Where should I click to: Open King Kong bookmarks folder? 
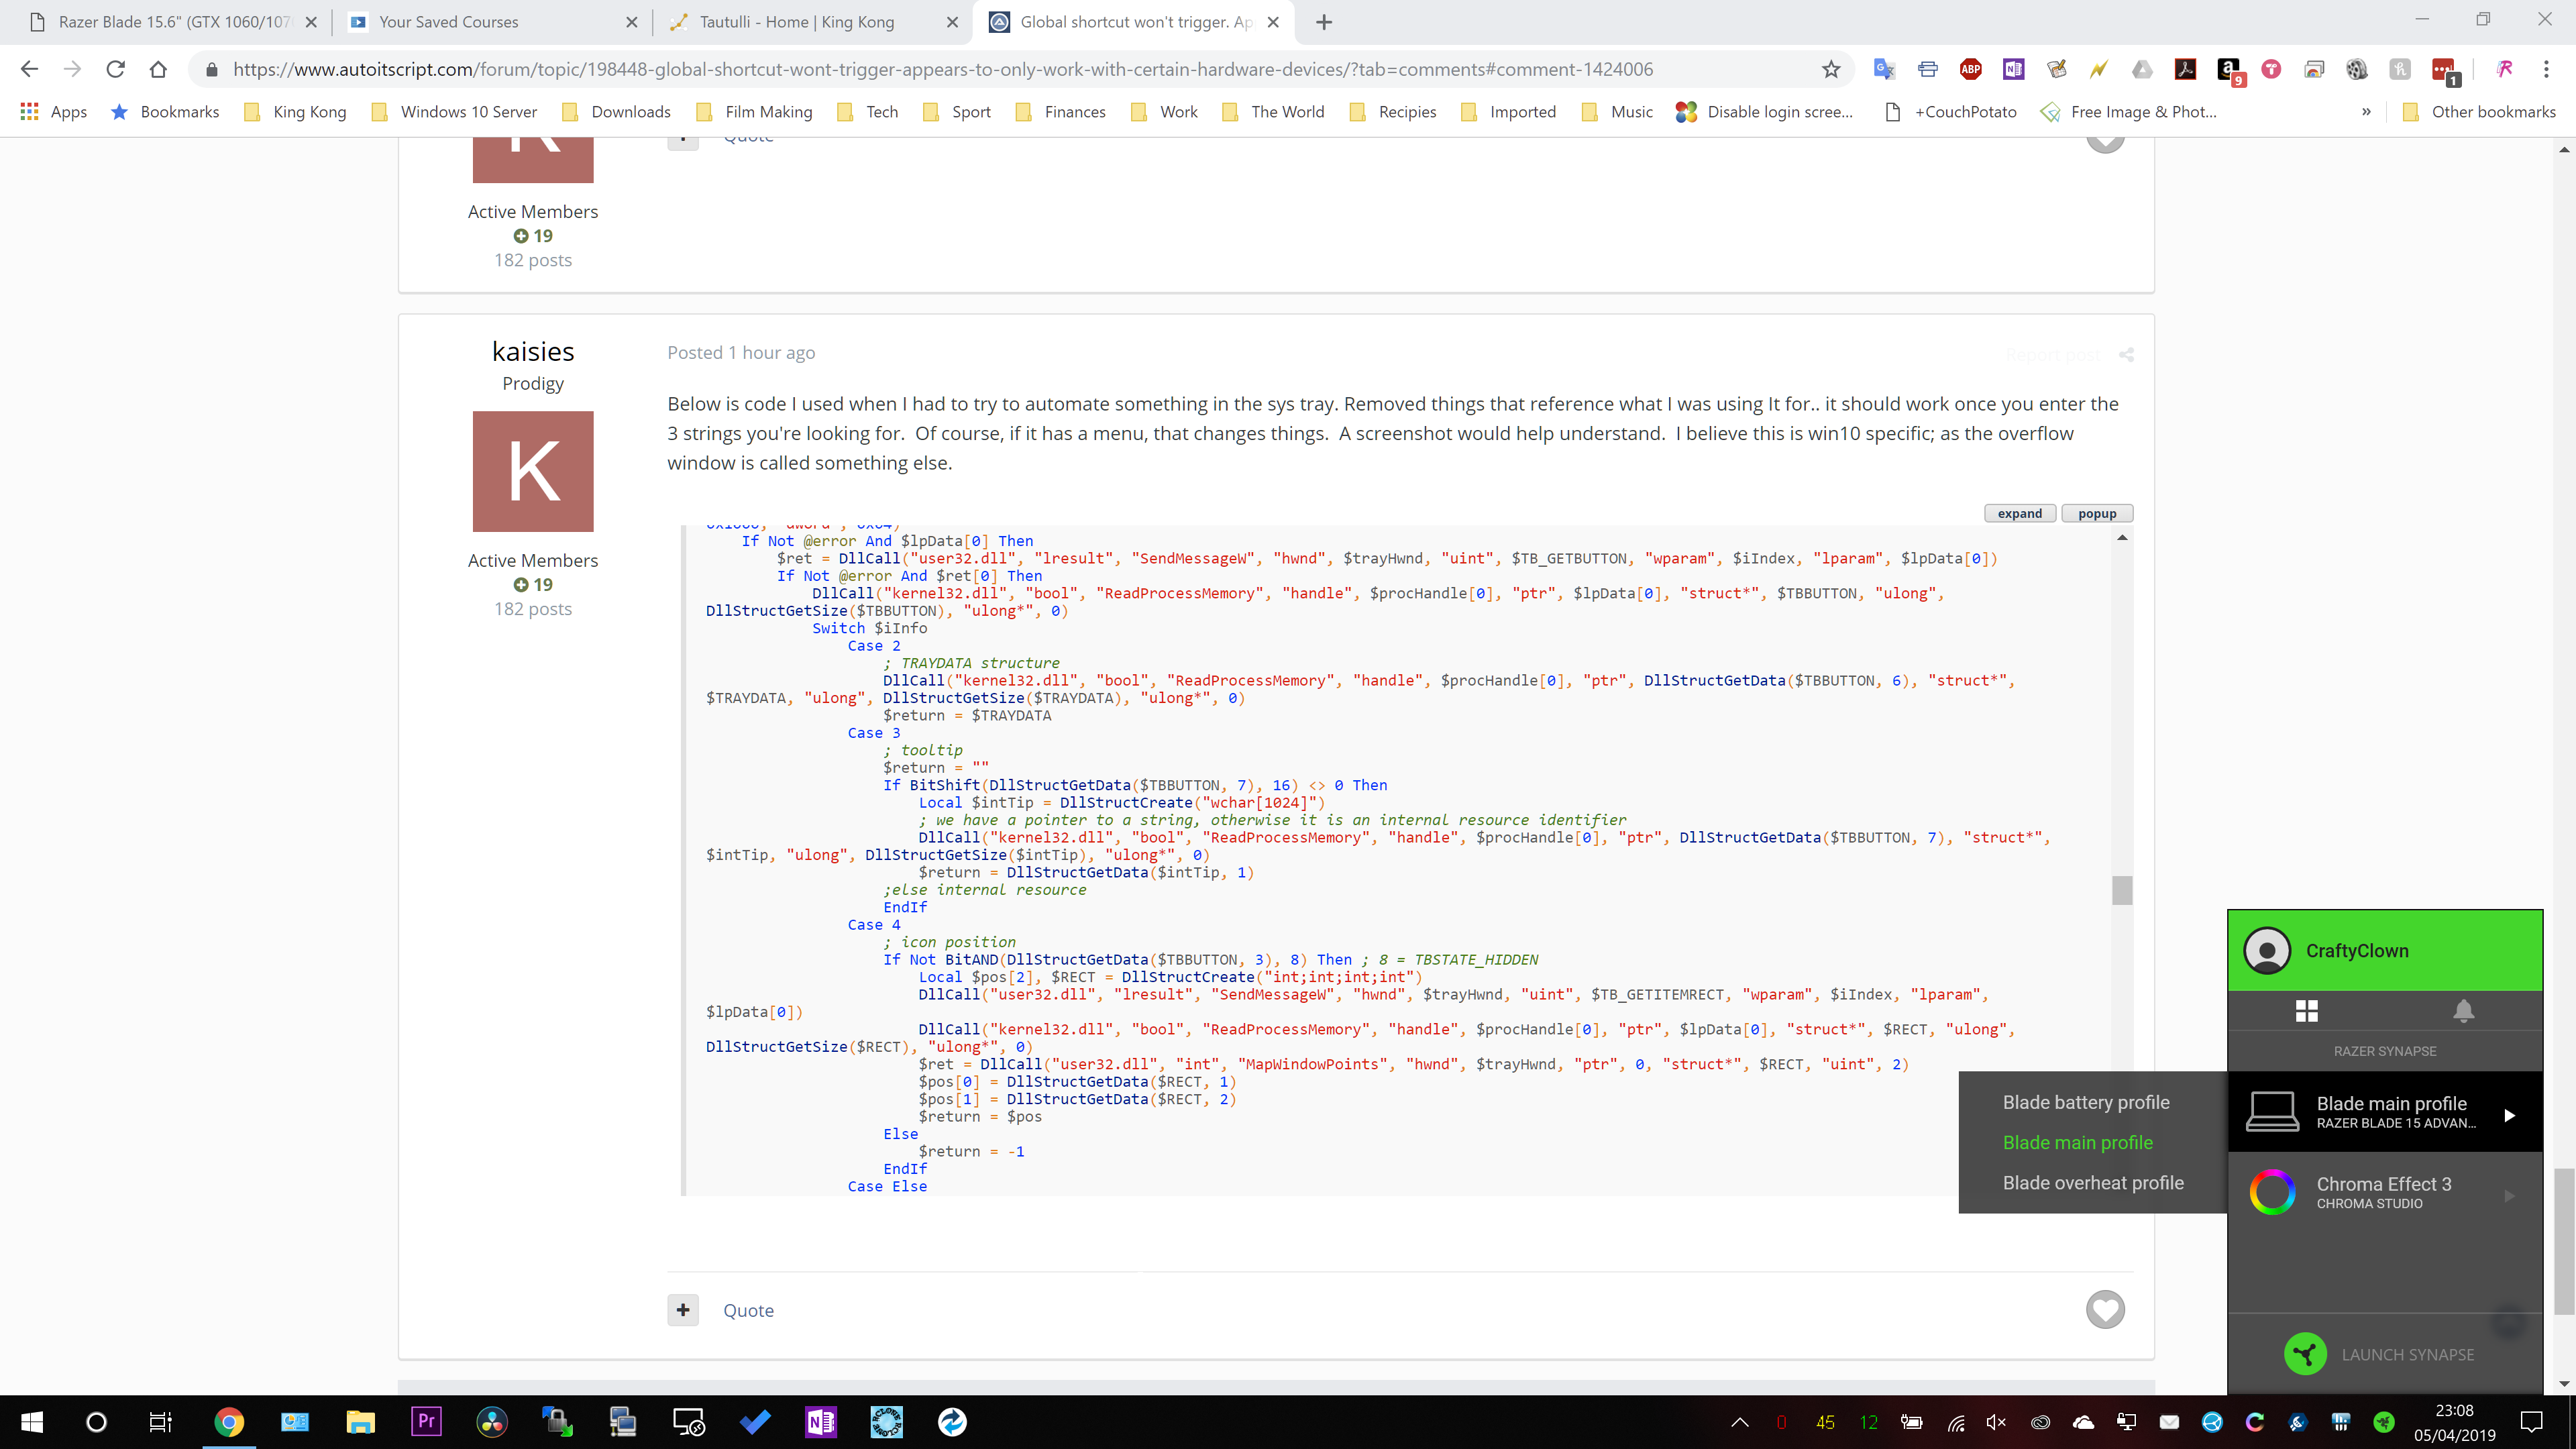coord(296,112)
